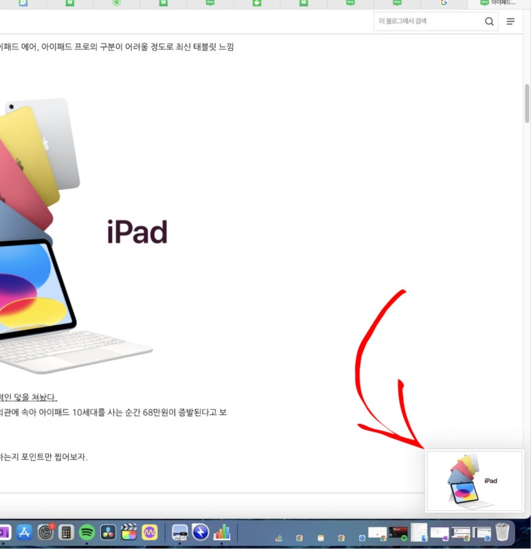Click the small Numbers icon in dock's right section
Screen dimensions: 531x549
pyautogui.click(x=279, y=538)
